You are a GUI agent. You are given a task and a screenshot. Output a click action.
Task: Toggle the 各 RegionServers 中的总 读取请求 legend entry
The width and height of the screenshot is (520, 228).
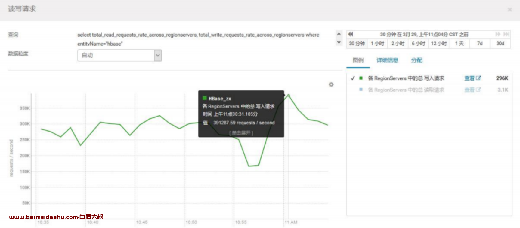(406, 90)
